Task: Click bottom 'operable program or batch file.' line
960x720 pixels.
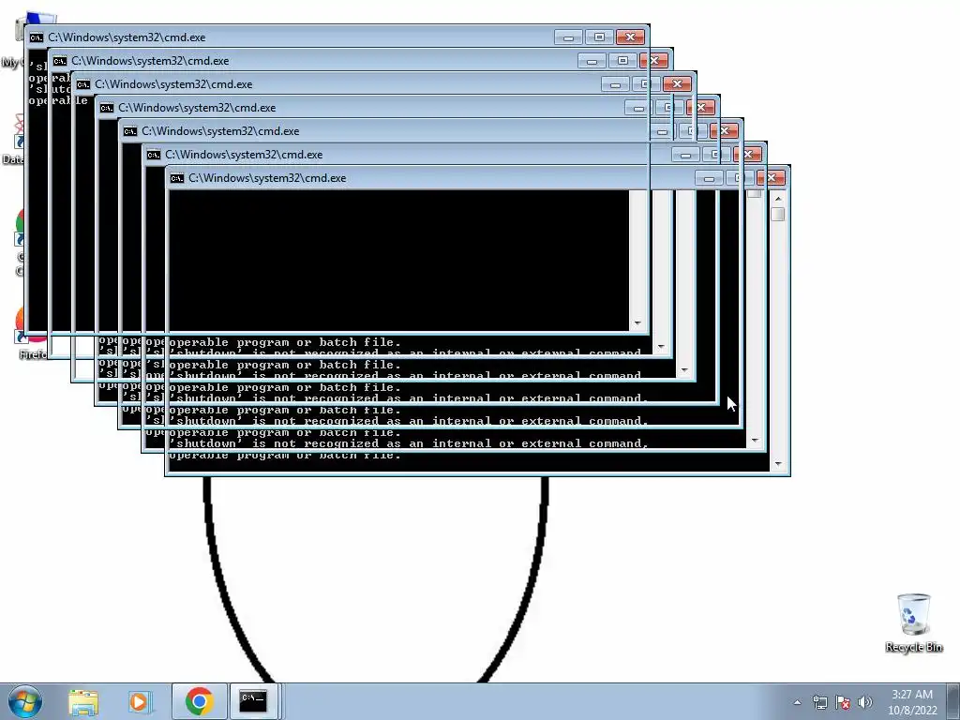Action: pos(285,456)
